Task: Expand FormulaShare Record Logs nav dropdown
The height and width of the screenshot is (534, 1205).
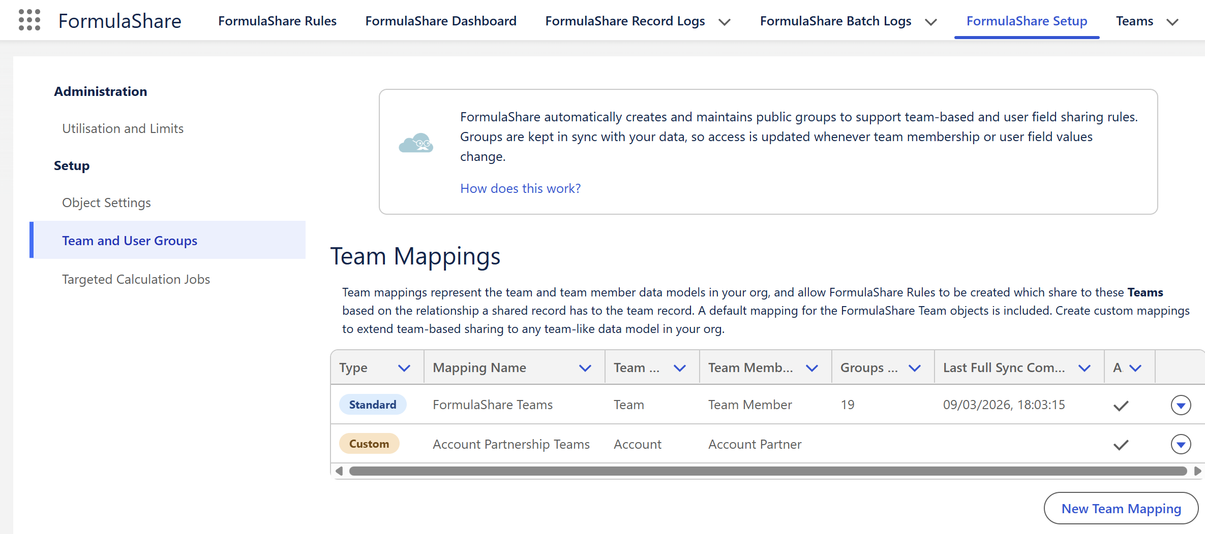Action: [725, 22]
